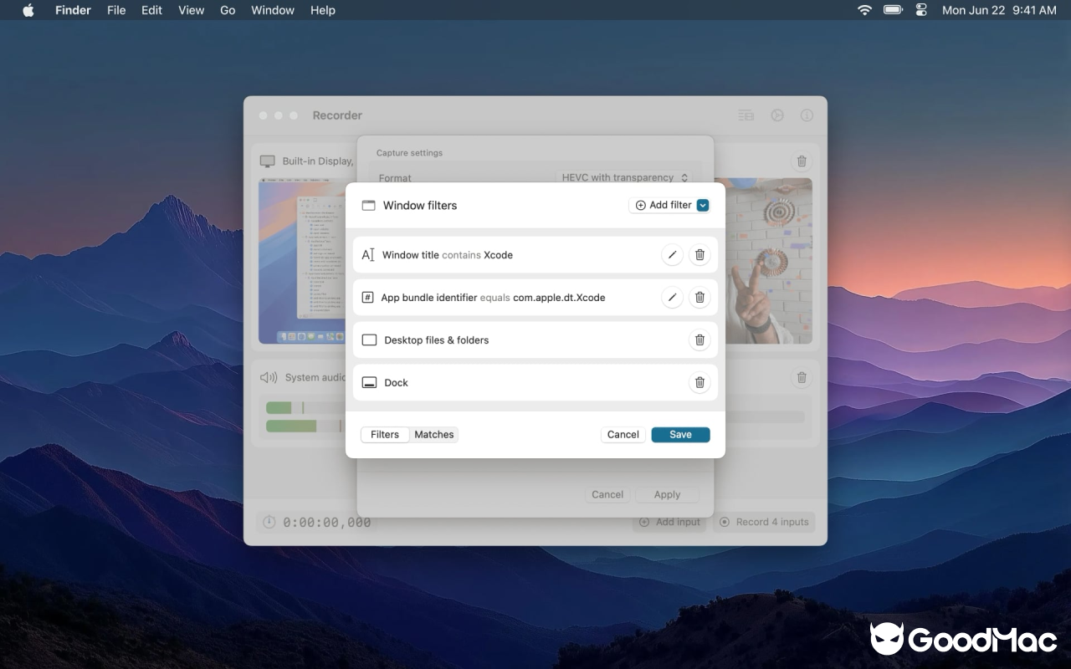Delete the camera input in Recorder

point(802,161)
